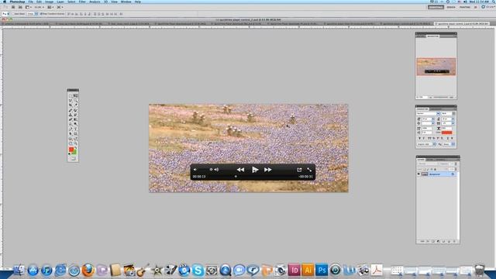Select the Path Selection tool

(71, 133)
